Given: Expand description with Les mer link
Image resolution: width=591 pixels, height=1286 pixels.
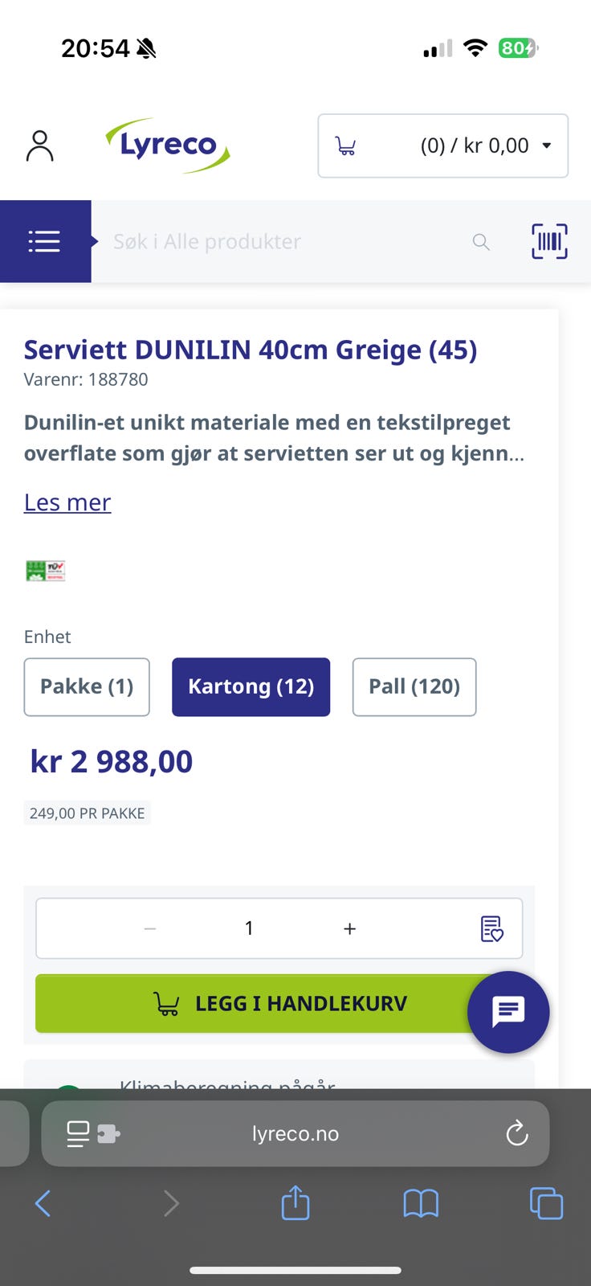Looking at the screenshot, I should point(67,502).
